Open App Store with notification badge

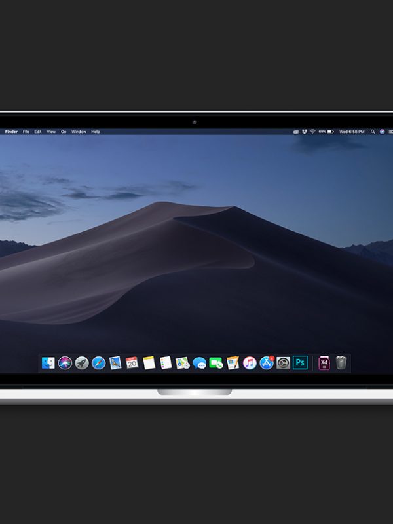(x=267, y=363)
